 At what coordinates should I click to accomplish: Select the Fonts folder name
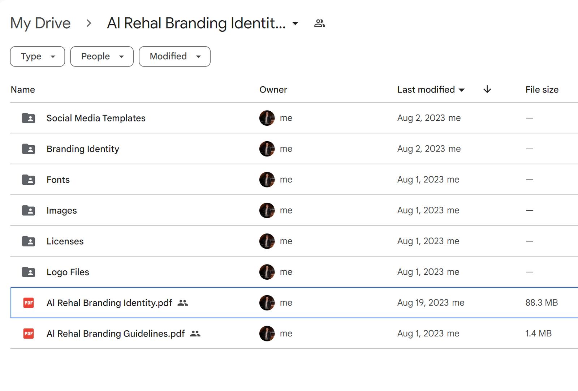point(58,180)
